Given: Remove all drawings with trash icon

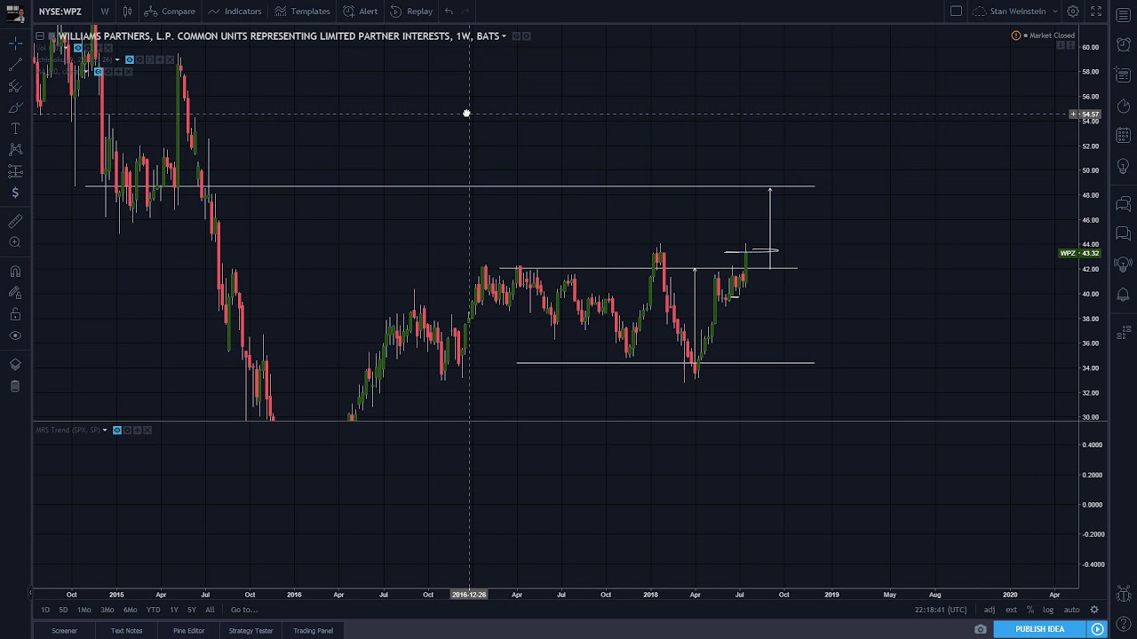Looking at the screenshot, I should point(15,386).
